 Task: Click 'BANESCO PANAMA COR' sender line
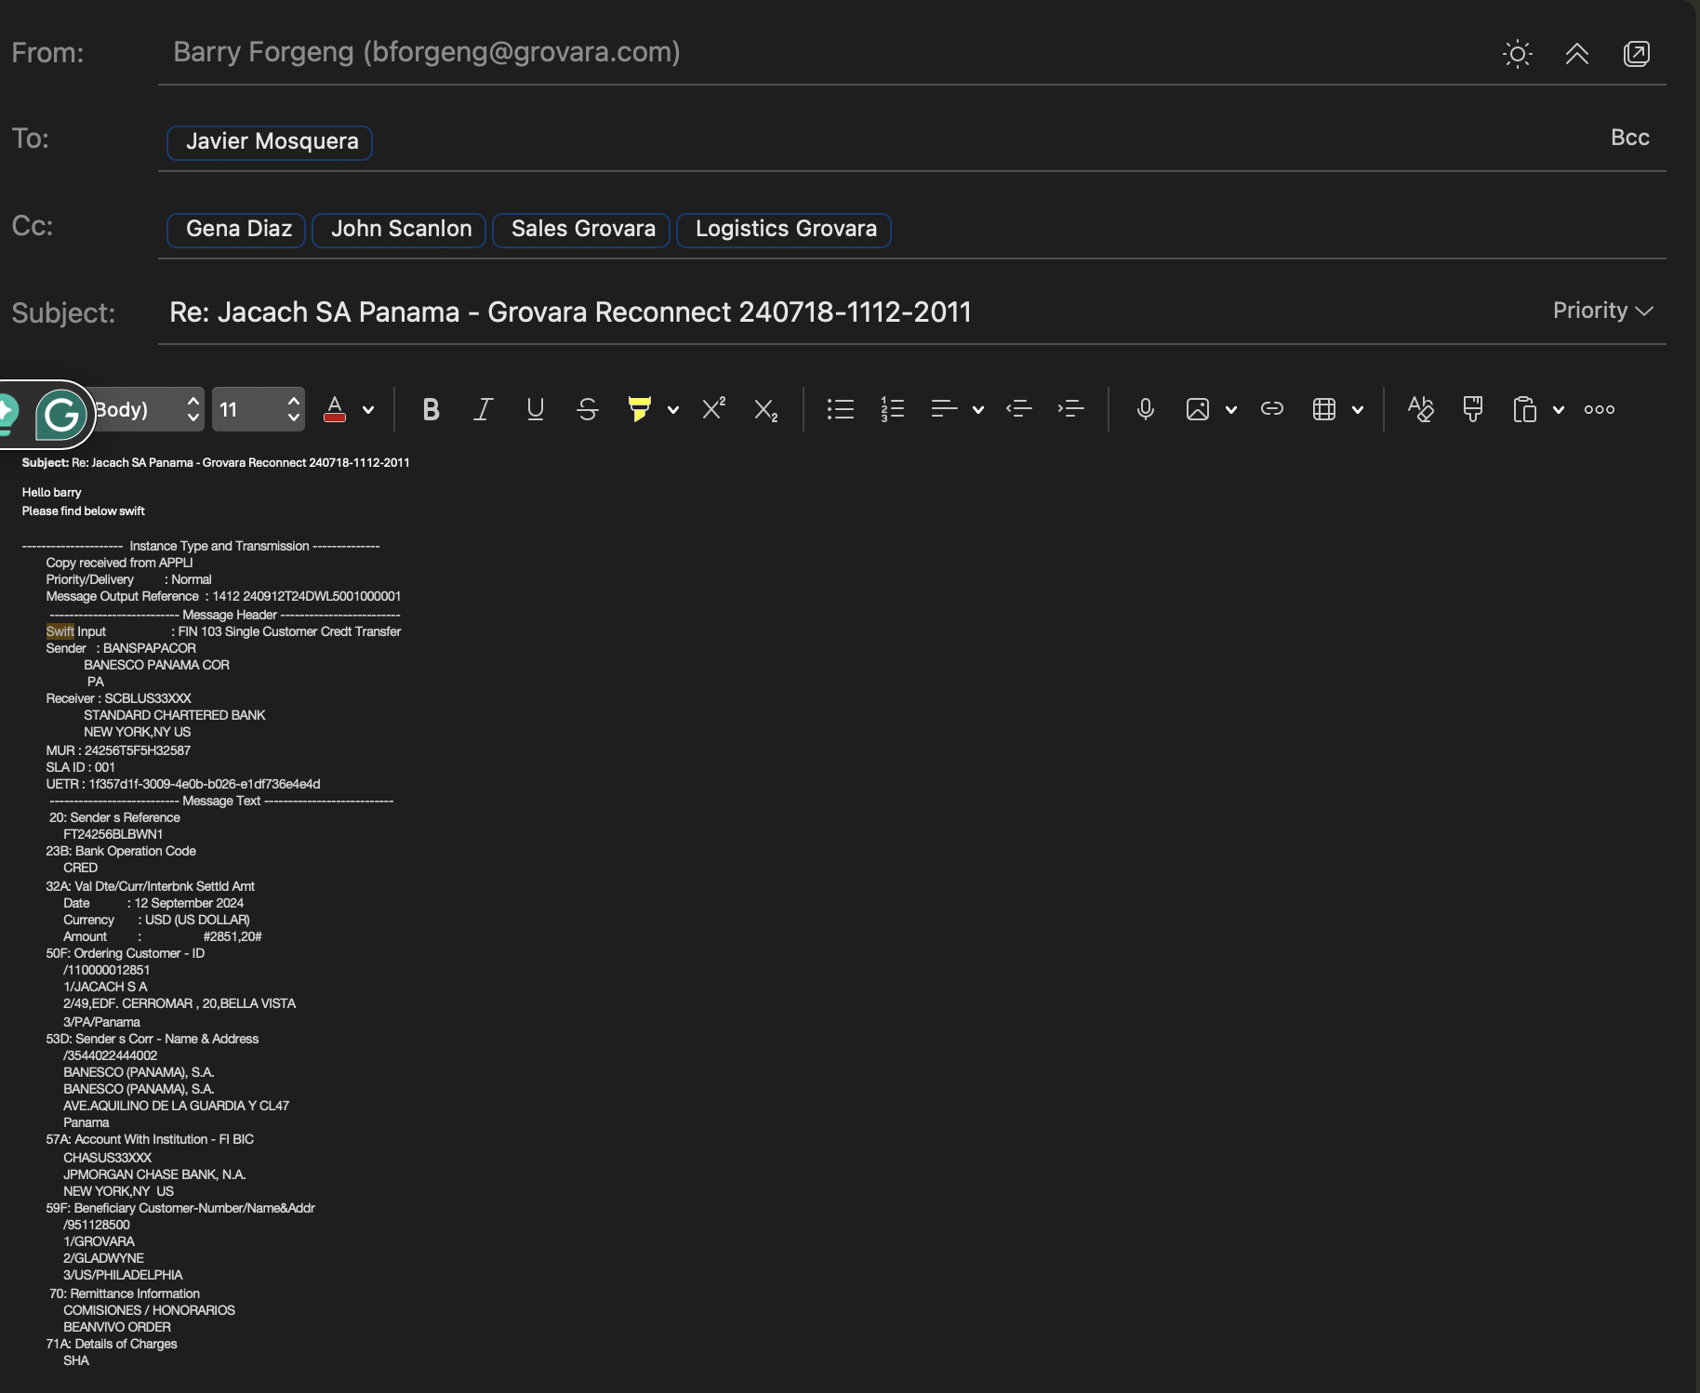coord(156,665)
